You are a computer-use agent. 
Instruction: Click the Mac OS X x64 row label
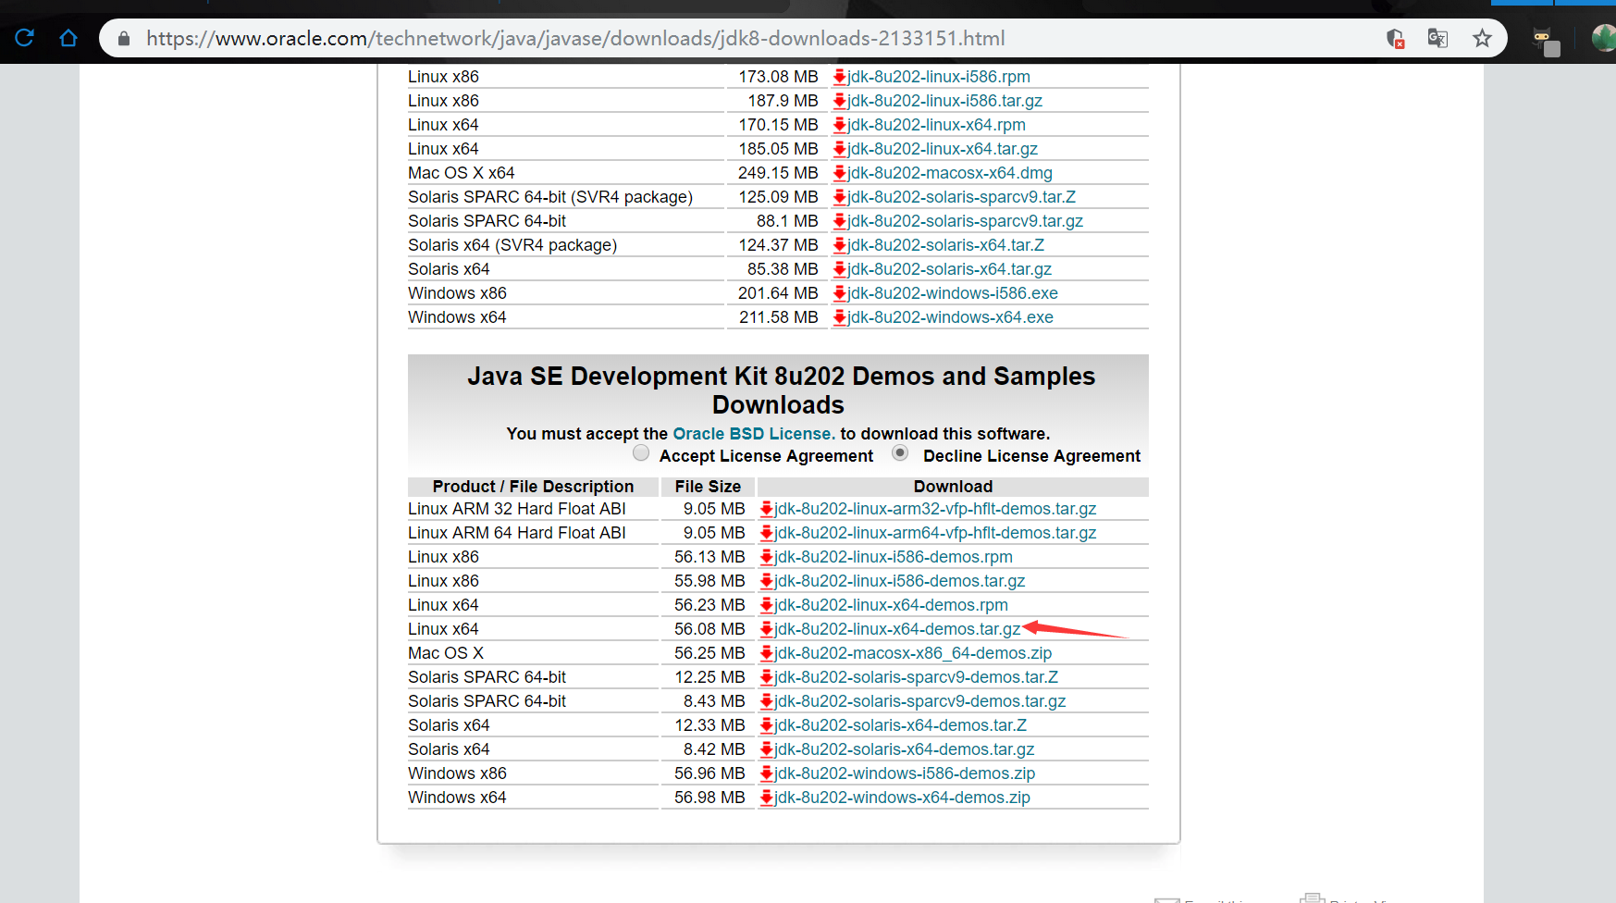click(x=462, y=173)
